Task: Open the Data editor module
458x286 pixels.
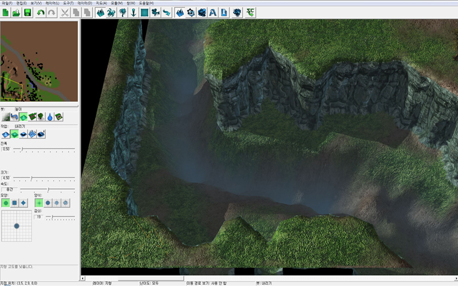Action: pos(202,13)
